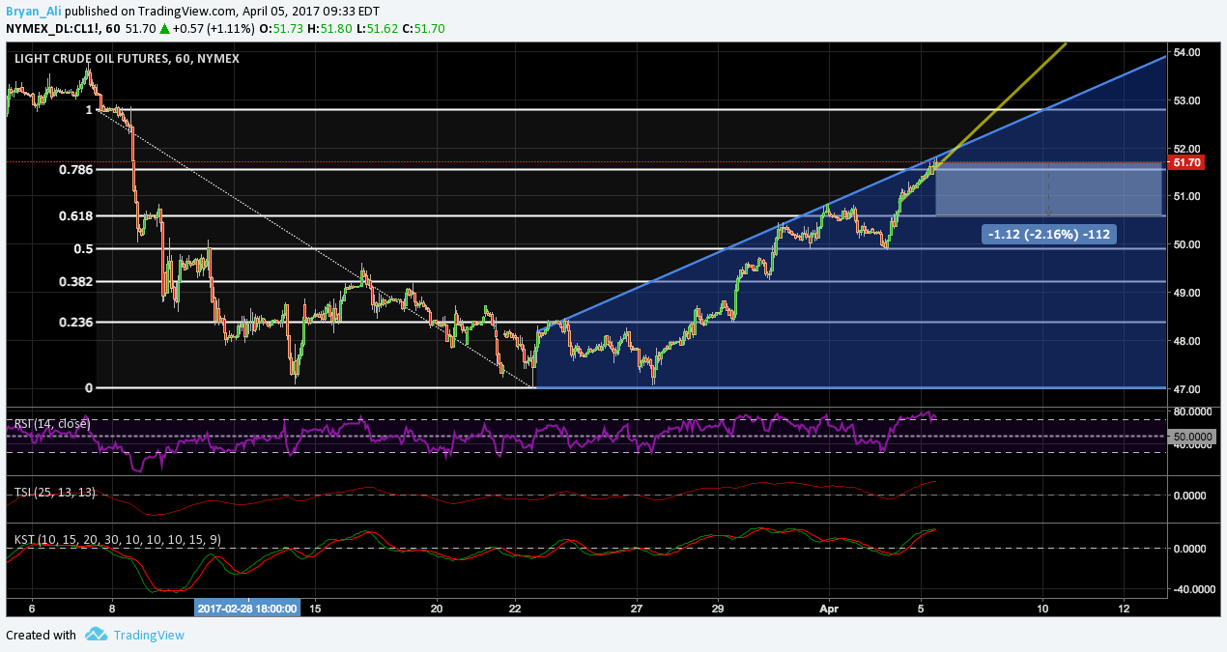Viewport: 1227px width, 652px height.
Task: Select the NYMEX_DL:CL1! symbol text
Action: (x=54, y=29)
